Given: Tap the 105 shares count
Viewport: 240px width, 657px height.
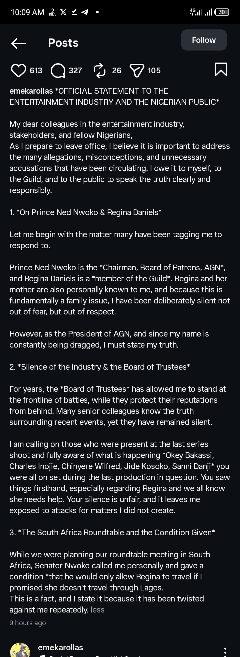Looking at the screenshot, I should (x=154, y=71).
